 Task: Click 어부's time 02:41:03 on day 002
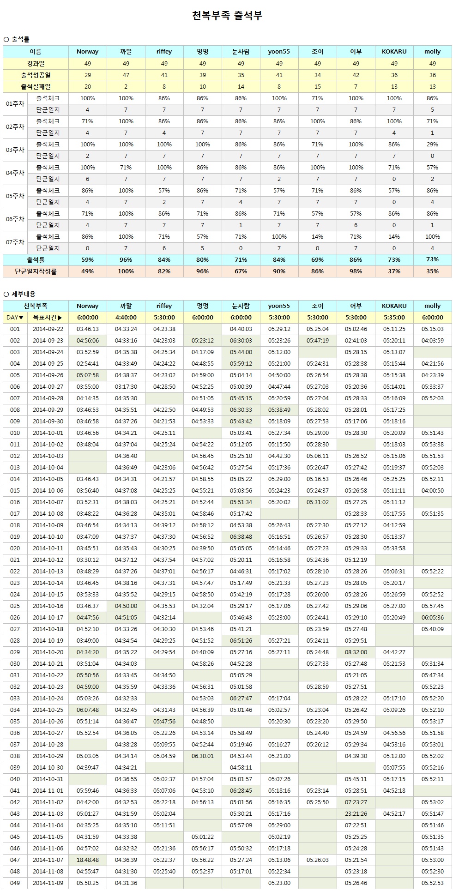coord(356,341)
